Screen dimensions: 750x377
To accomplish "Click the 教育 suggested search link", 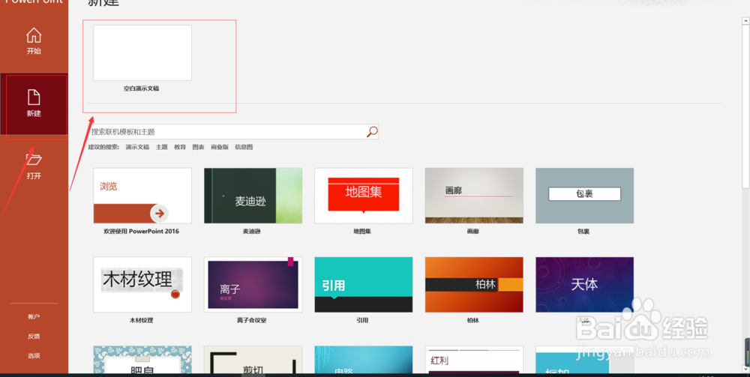I will point(180,147).
